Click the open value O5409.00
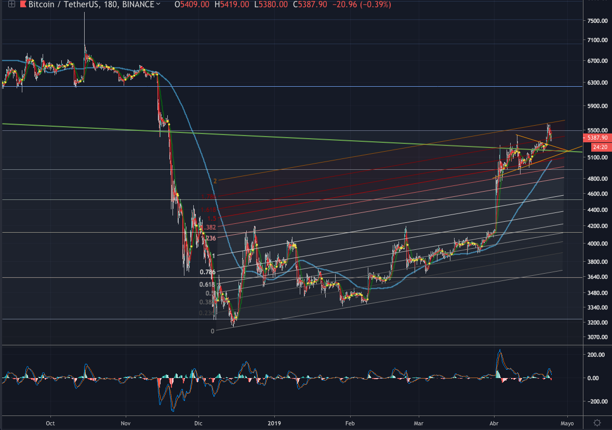The height and width of the screenshot is (430, 612). pos(192,4)
